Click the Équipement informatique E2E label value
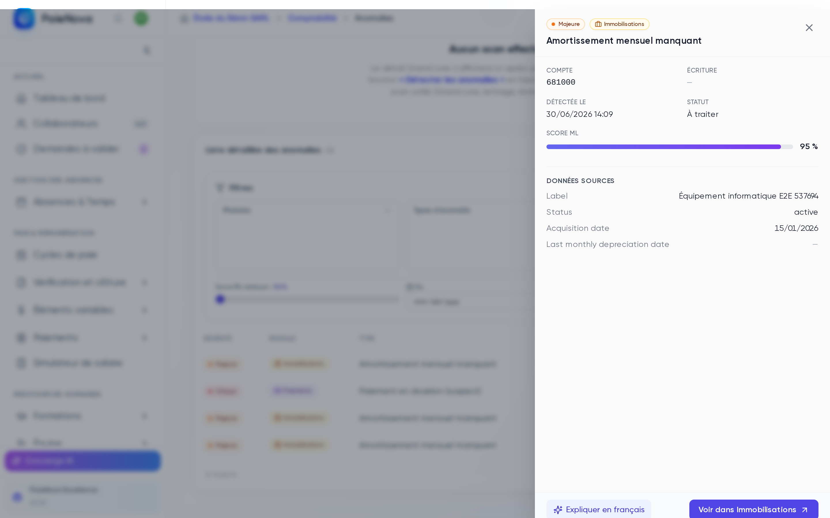The height and width of the screenshot is (518, 830). [x=748, y=196]
